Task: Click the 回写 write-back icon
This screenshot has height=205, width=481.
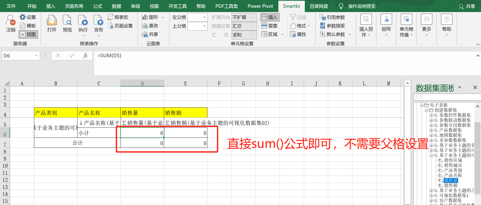Action: [386, 19]
